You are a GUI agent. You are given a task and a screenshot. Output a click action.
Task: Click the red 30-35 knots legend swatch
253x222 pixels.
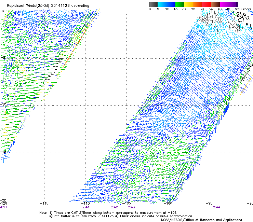206,4
